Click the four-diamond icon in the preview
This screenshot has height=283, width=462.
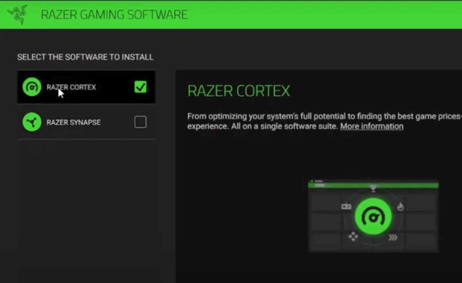[x=353, y=237]
